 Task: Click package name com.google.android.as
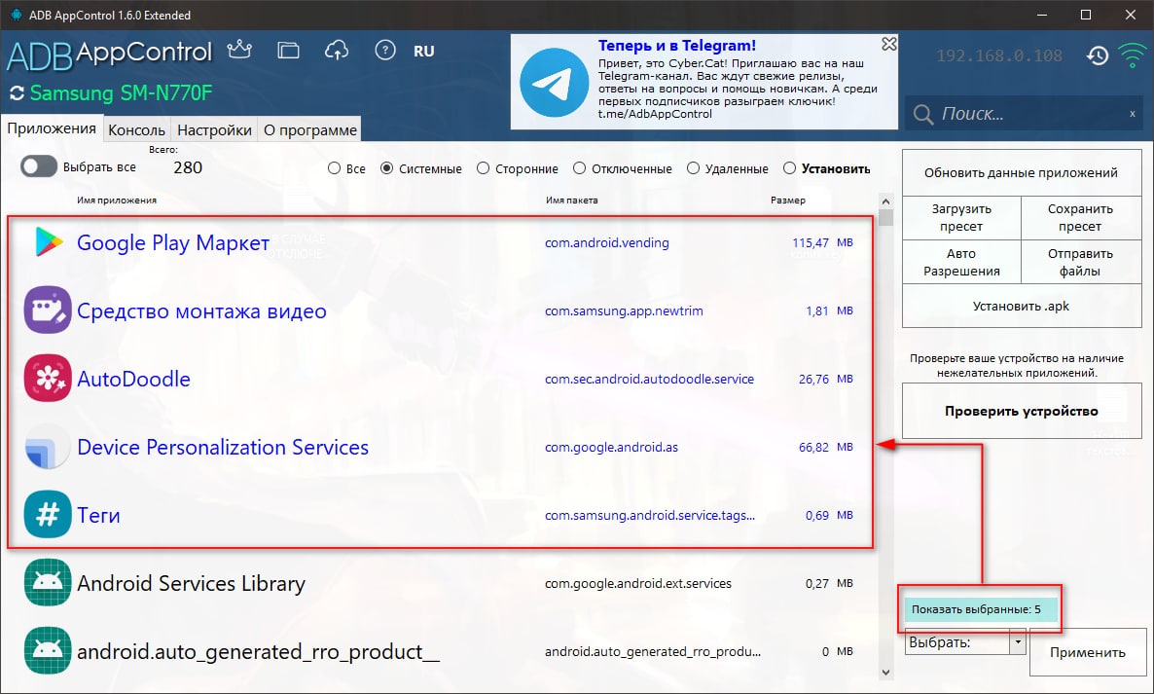point(611,447)
